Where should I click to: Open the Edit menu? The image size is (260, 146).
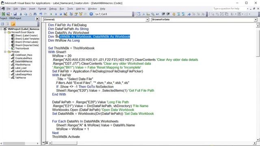[15, 9]
